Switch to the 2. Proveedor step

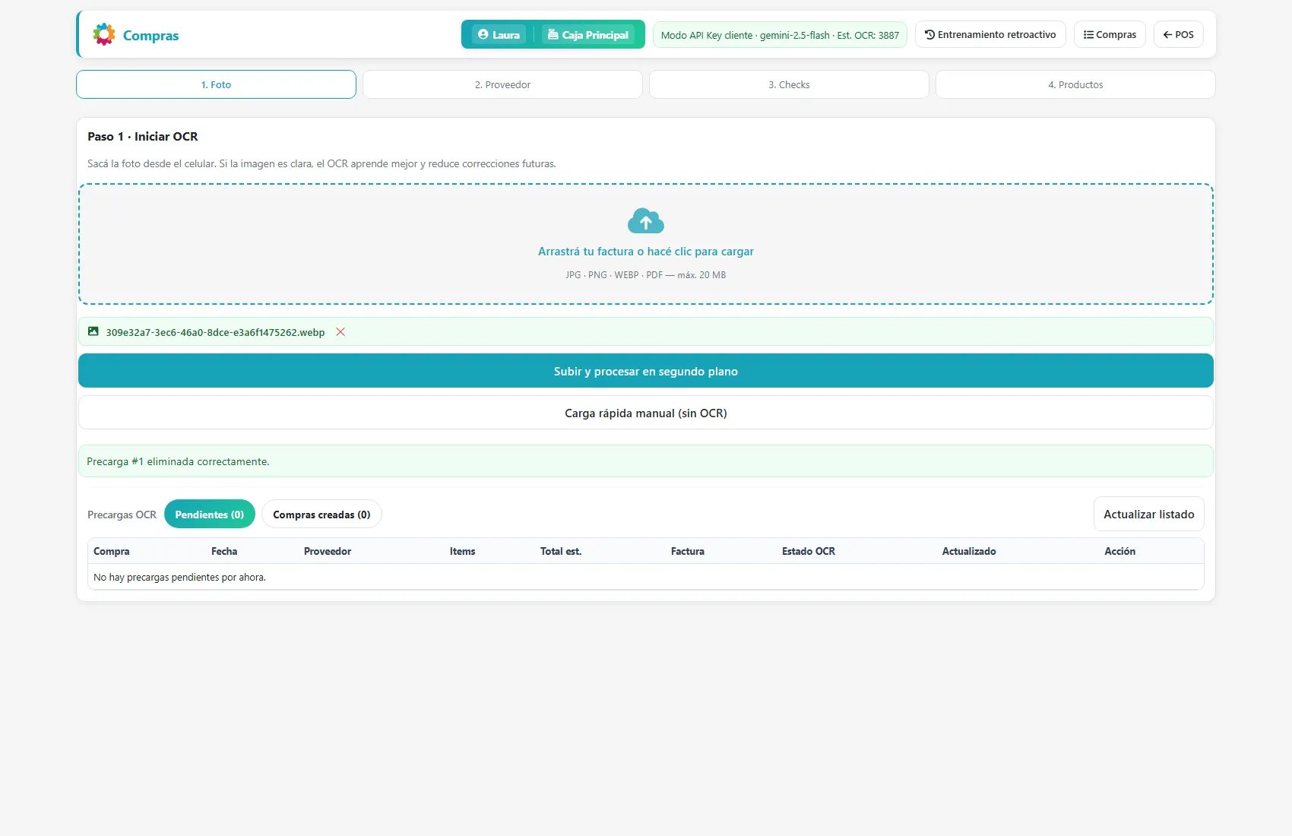tap(502, 84)
